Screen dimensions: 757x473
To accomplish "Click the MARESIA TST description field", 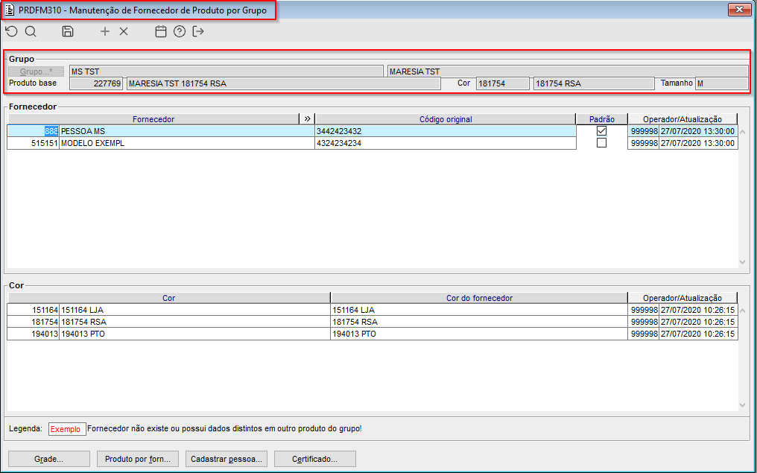I will tap(568, 72).
